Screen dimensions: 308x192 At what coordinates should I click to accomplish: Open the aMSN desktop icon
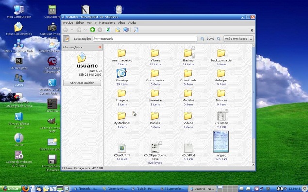point(19,80)
